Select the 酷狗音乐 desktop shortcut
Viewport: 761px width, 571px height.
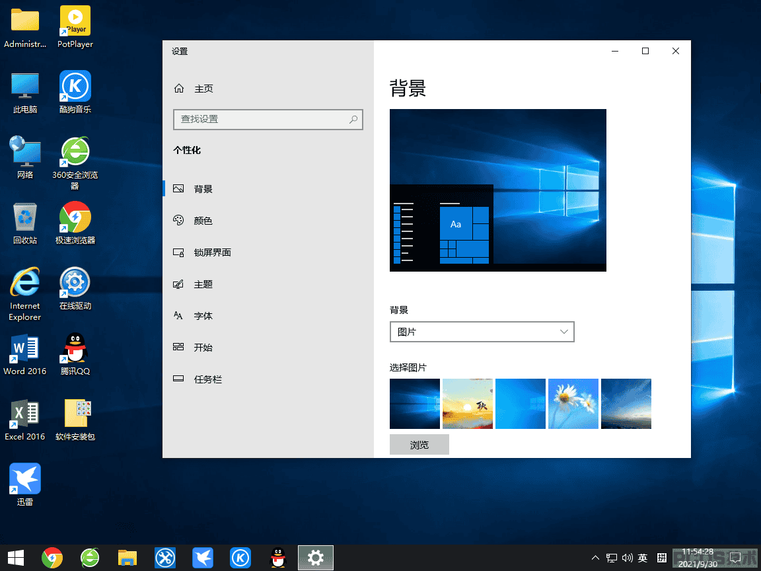coord(75,93)
